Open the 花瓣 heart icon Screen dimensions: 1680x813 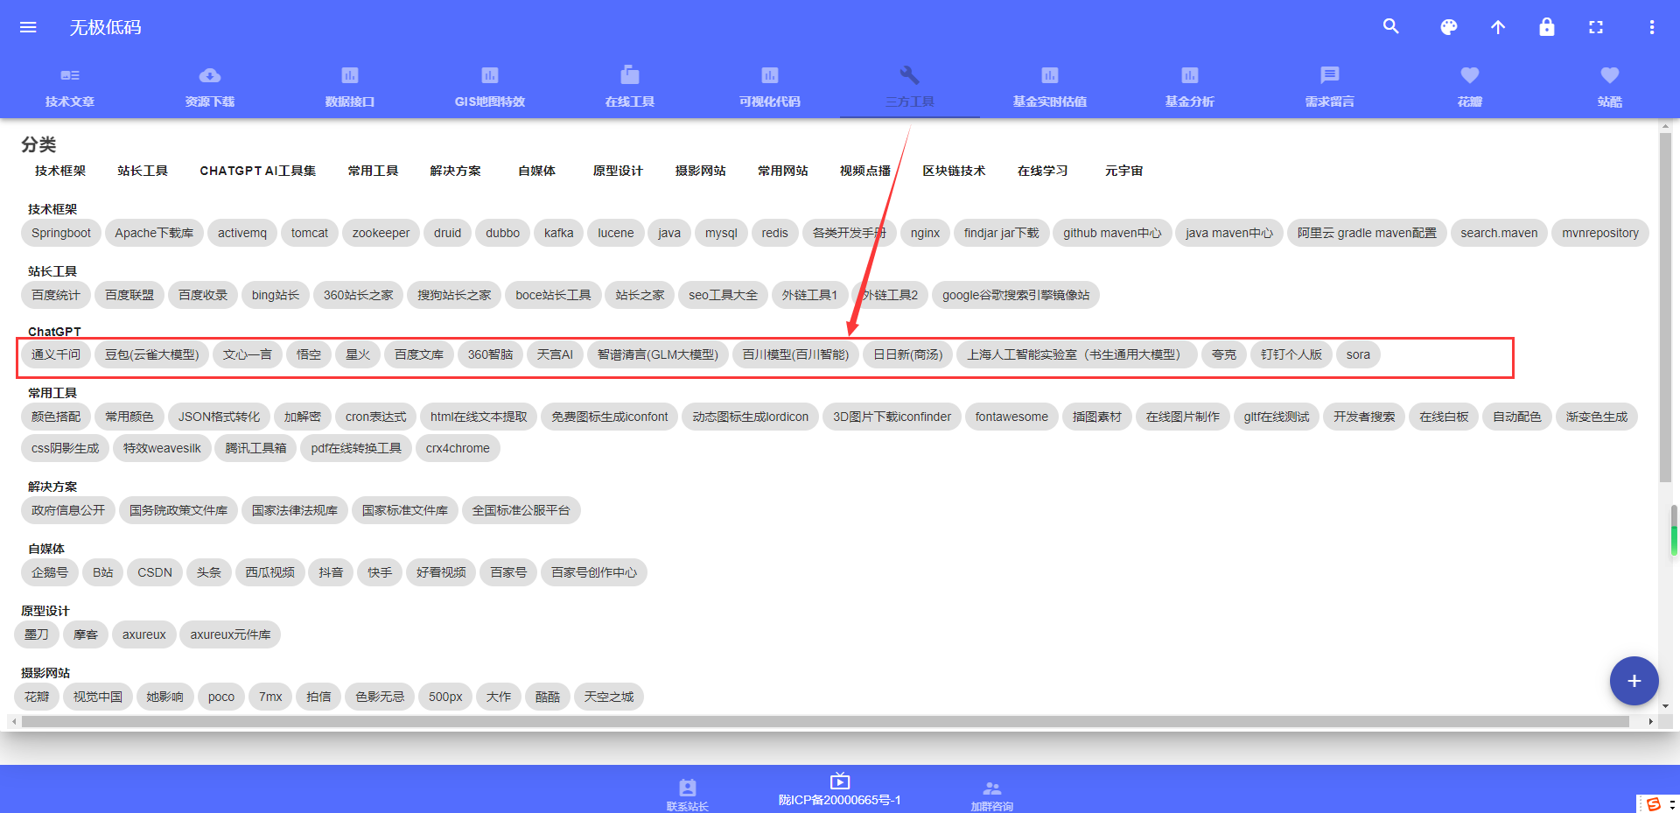click(x=1470, y=75)
